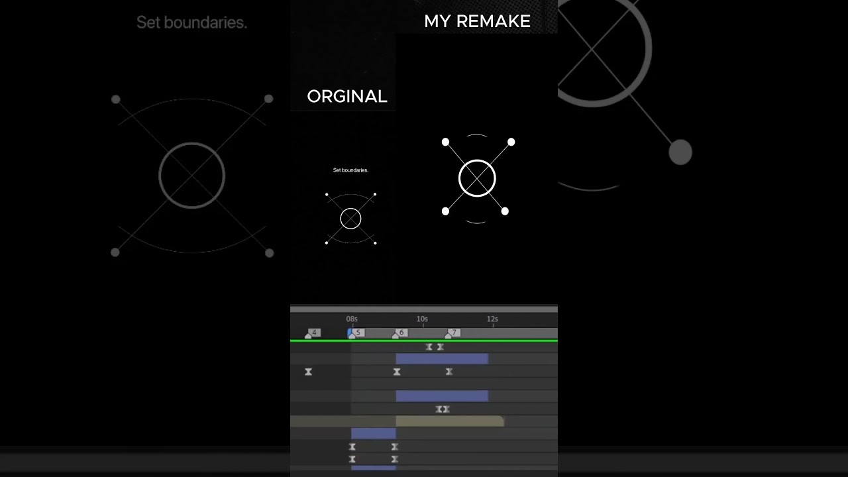Click the 12s label on the time ruler

click(492, 319)
